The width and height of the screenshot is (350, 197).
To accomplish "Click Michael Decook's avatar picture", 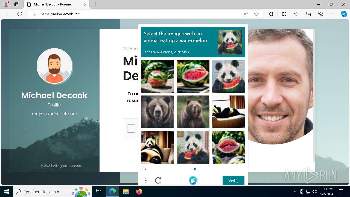I will pos(54,66).
